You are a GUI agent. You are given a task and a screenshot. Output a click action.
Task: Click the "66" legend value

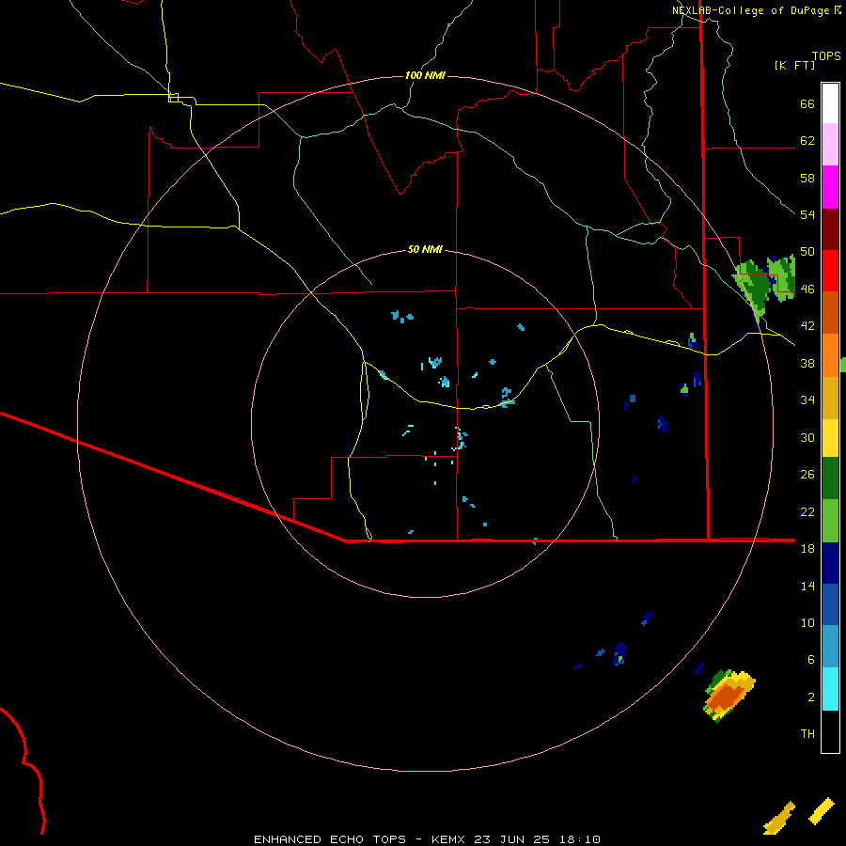[x=807, y=104]
